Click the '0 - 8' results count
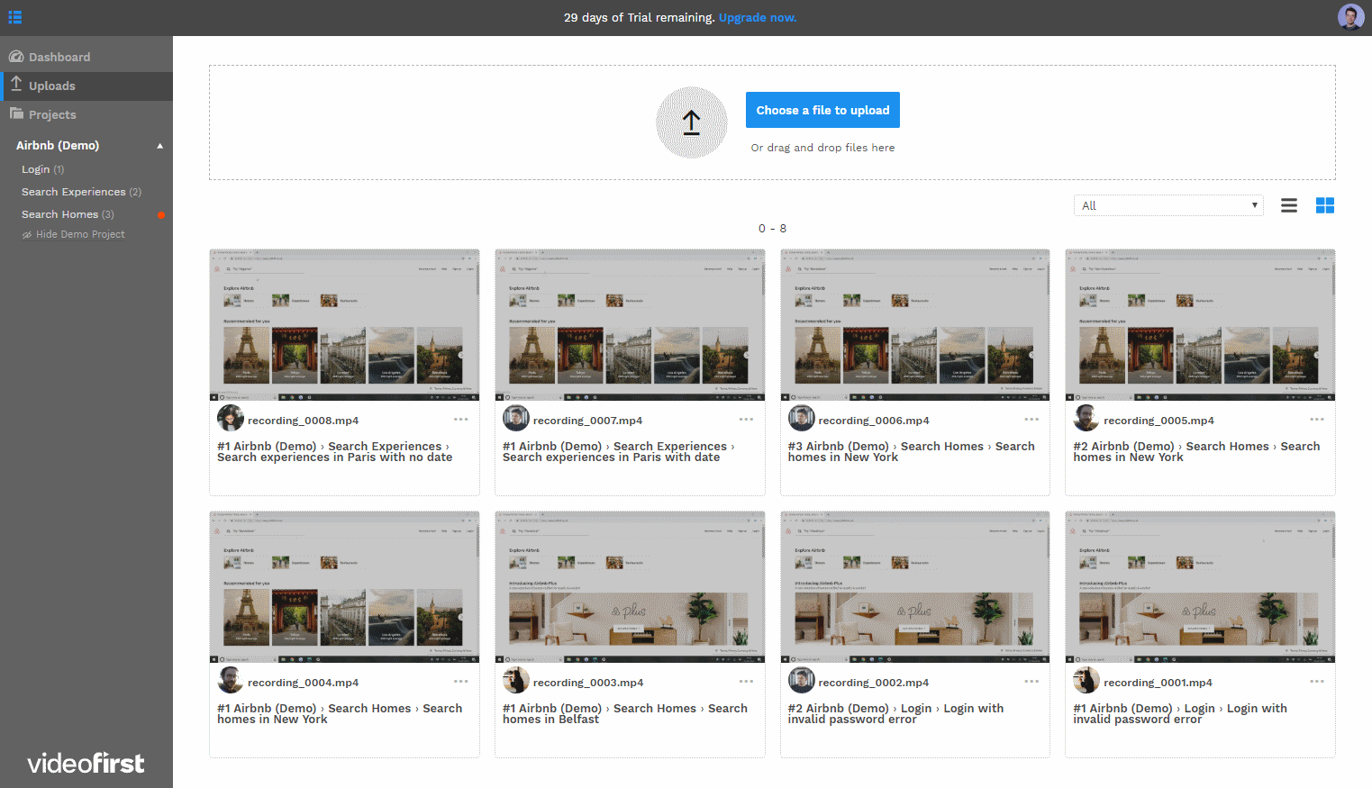The width and height of the screenshot is (1372, 788). [772, 229]
